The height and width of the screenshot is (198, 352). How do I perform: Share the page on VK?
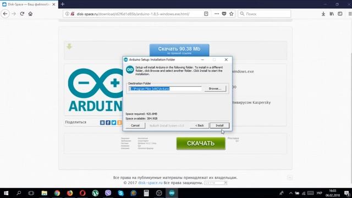pyautogui.click(x=102, y=123)
